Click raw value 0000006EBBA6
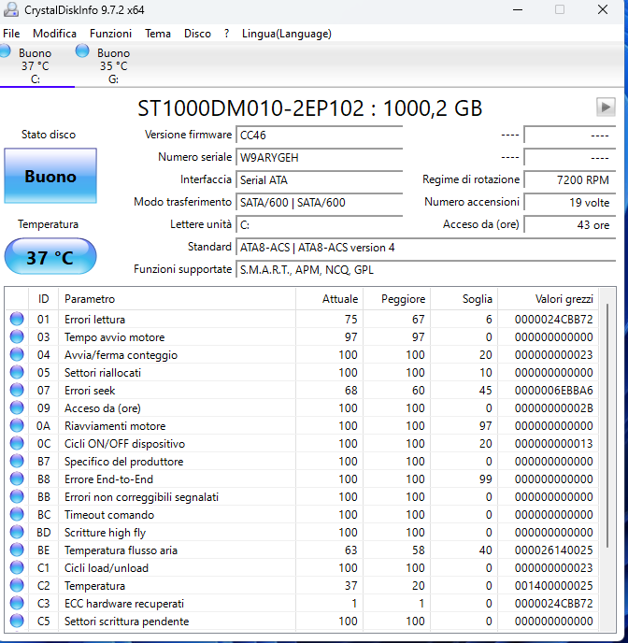 [554, 391]
